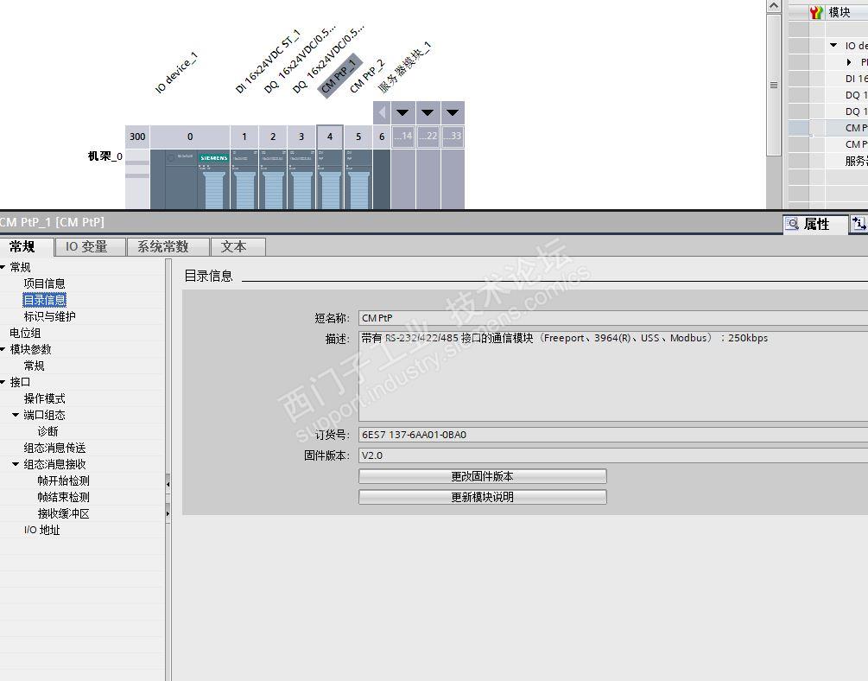868x681 pixels.
Task: Click slot header number 300
Action: [137, 137]
